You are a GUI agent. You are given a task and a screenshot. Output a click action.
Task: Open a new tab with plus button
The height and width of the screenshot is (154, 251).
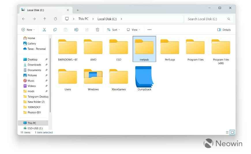(x=78, y=10)
